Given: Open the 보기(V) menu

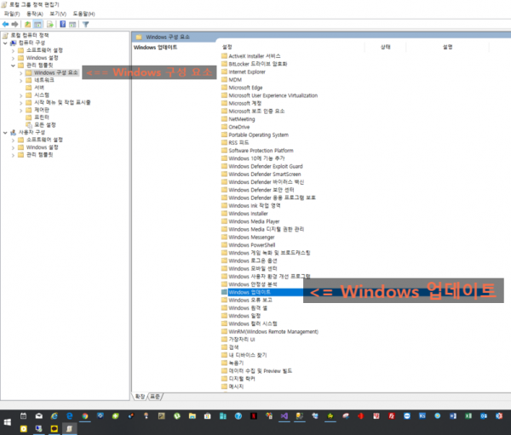Looking at the screenshot, I should click(x=58, y=14).
